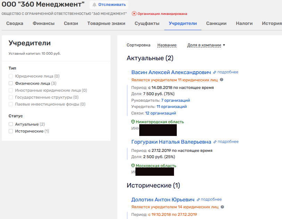Click link icon beside Васин Алексей Александрович
The width and height of the screenshot is (282, 219).
(x=215, y=72)
